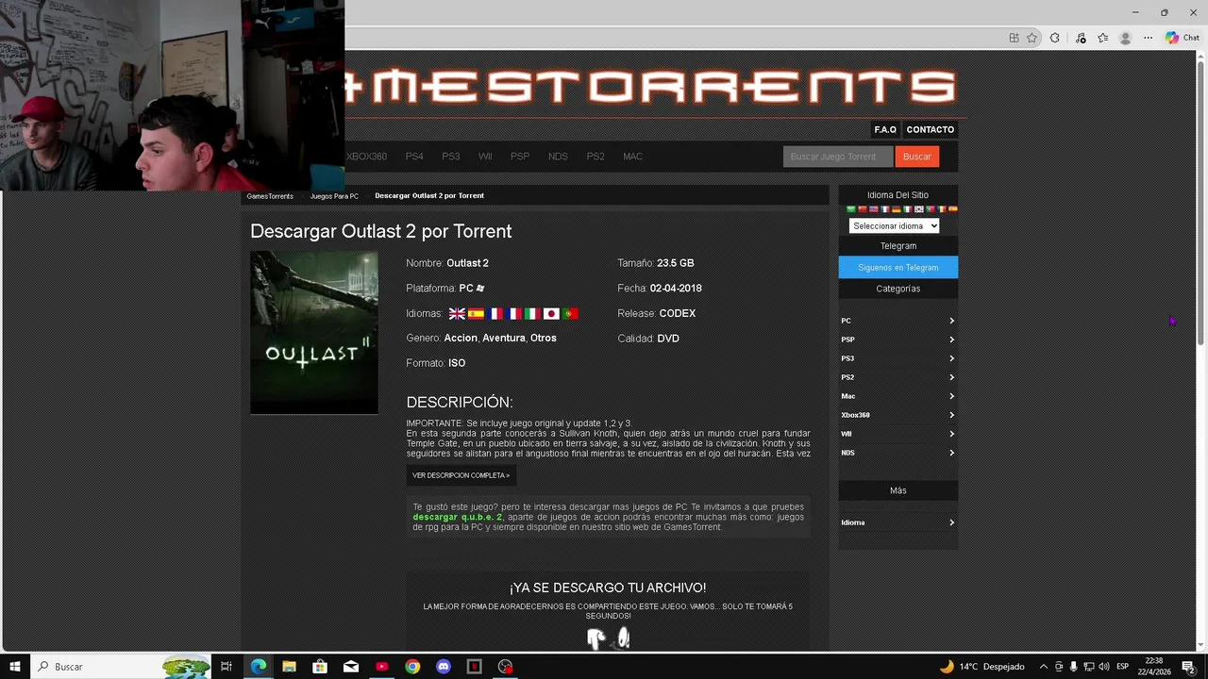Open the favorites list icon in toolbar
The image size is (1208, 679).
(x=1102, y=38)
